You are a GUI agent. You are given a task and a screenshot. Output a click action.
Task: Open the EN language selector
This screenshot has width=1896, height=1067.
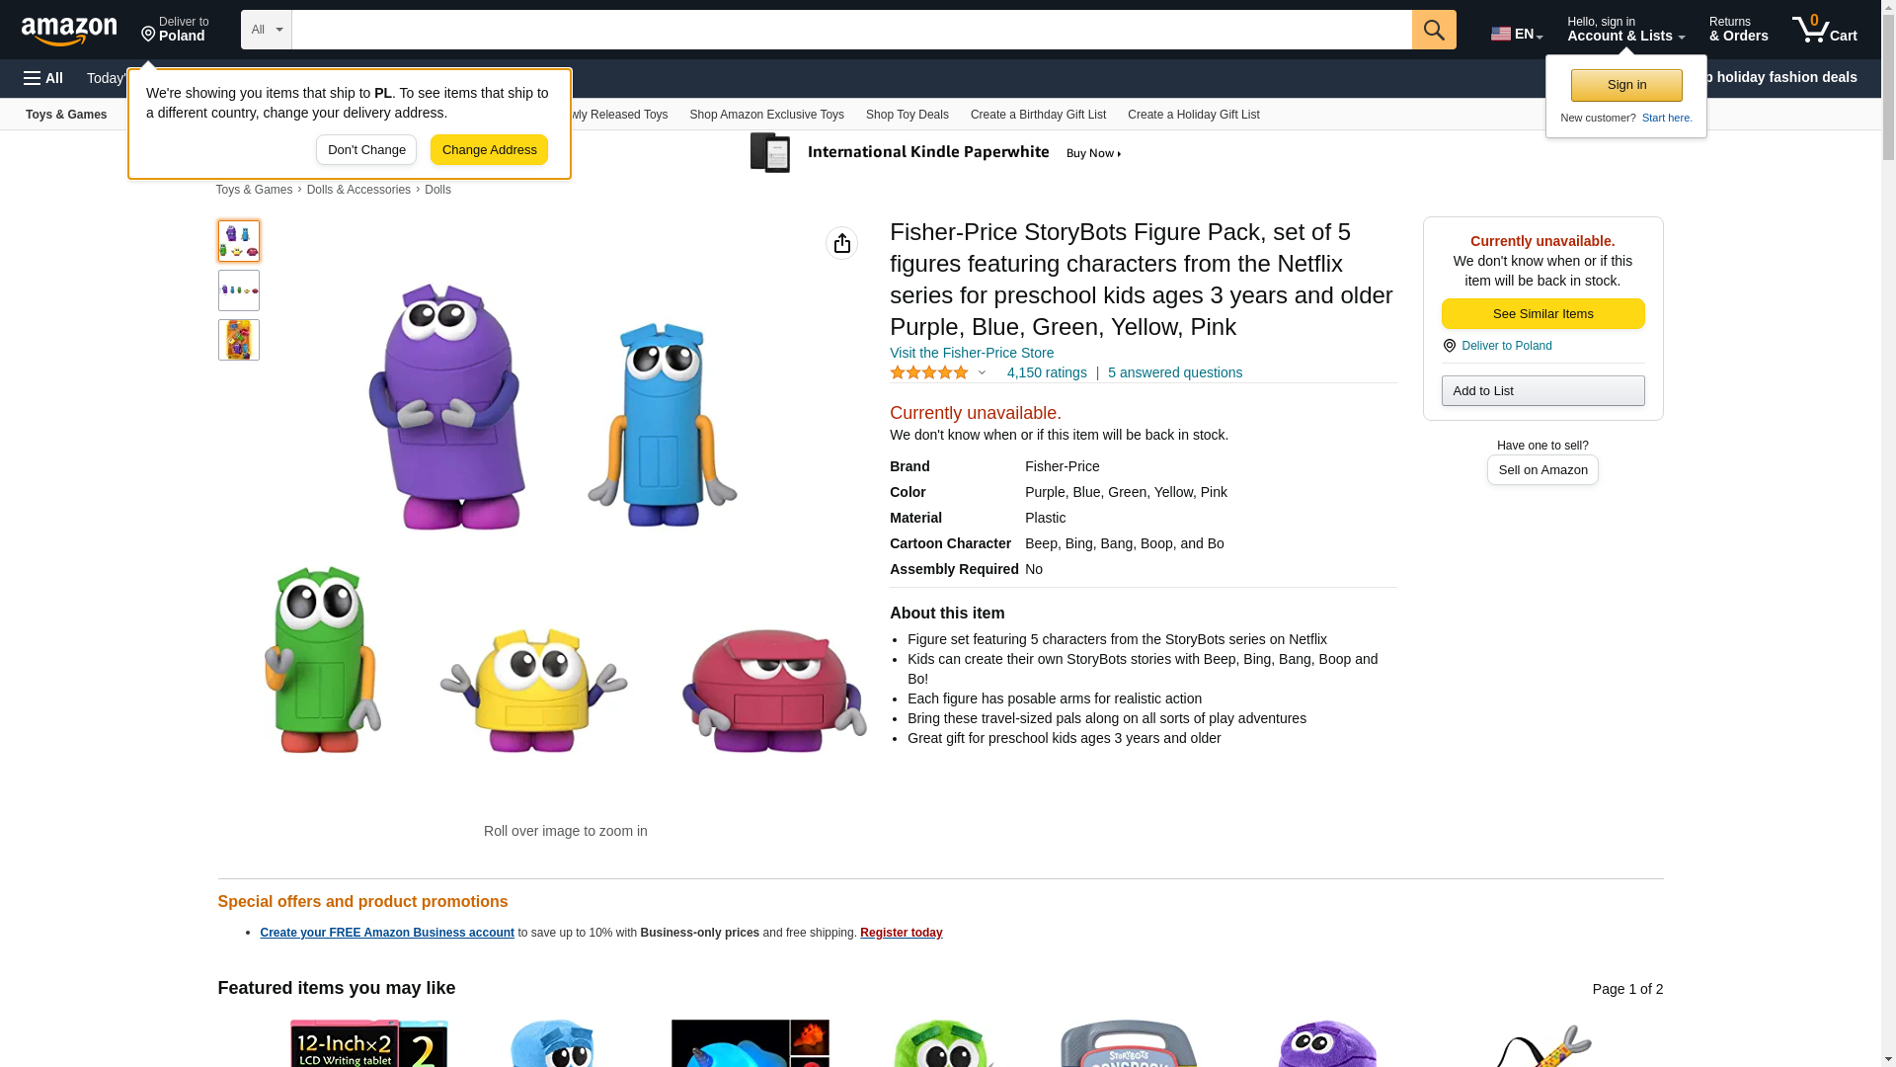(1517, 33)
